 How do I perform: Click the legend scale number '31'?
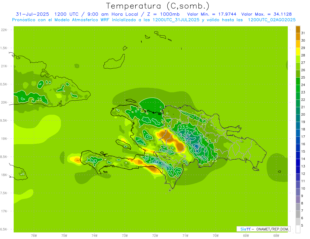tap(303, 33)
